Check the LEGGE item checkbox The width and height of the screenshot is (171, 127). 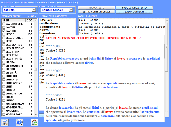[x=4, y=34]
